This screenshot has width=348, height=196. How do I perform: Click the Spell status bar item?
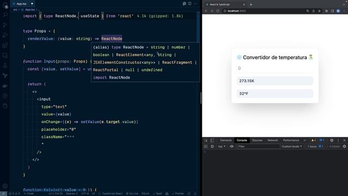click(157, 194)
